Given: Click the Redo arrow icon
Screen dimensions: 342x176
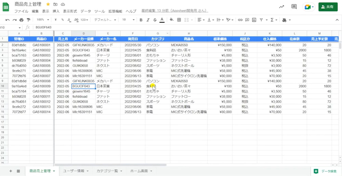Looking at the screenshot, I should click(14, 20).
